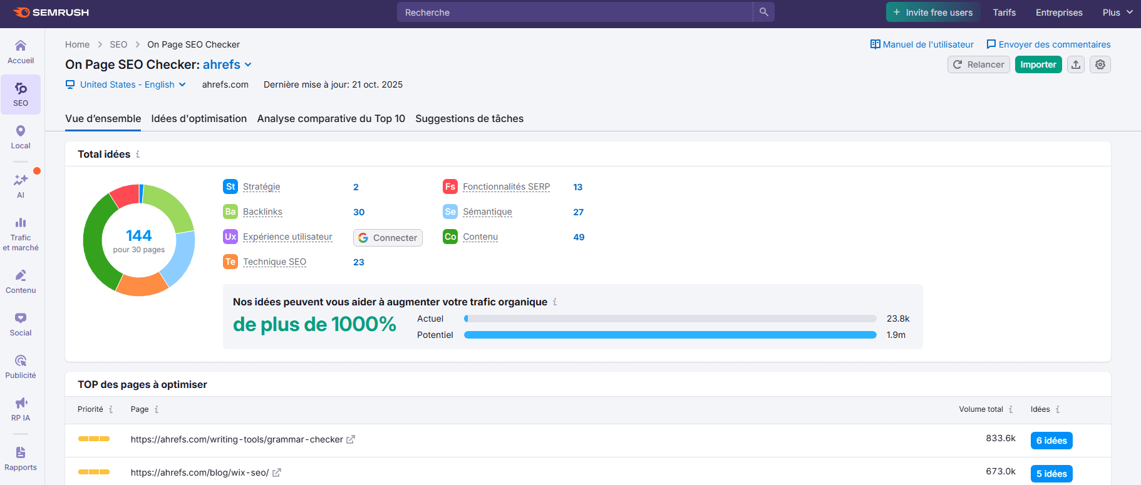This screenshot has width=1141, height=485.
Task: Open Manuel de l'utilisateur link
Action: [x=922, y=44]
